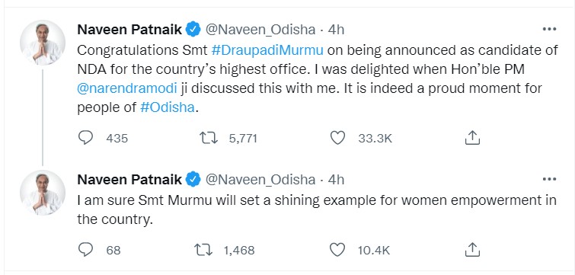Reply to the Draupadi Murmu congratulations tweet
Image resolution: width=575 pixels, height=275 pixels.
(86, 138)
